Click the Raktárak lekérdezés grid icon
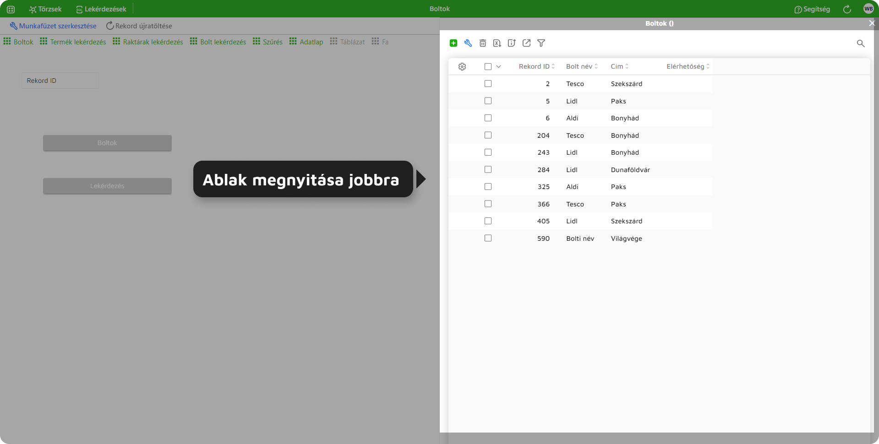Image resolution: width=879 pixels, height=444 pixels. click(x=116, y=41)
